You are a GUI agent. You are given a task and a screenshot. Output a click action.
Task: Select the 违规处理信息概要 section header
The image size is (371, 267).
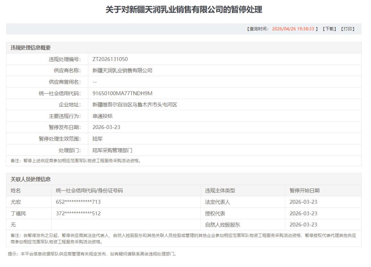click(31, 48)
